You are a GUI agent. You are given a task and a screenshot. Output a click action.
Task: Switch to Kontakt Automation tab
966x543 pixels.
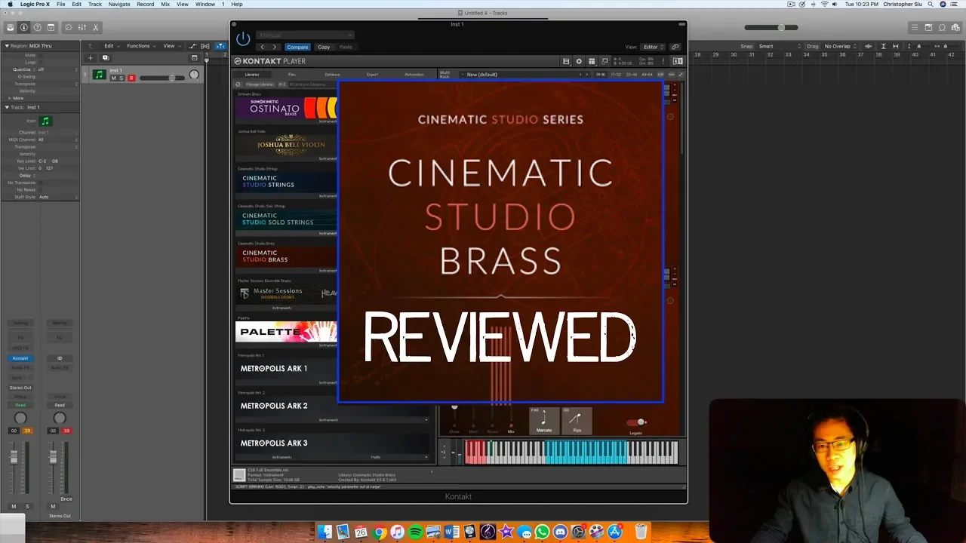[x=414, y=74]
